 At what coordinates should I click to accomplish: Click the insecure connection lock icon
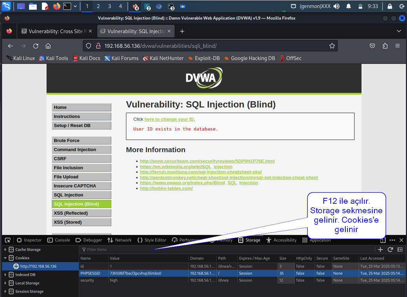[x=98, y=46]
